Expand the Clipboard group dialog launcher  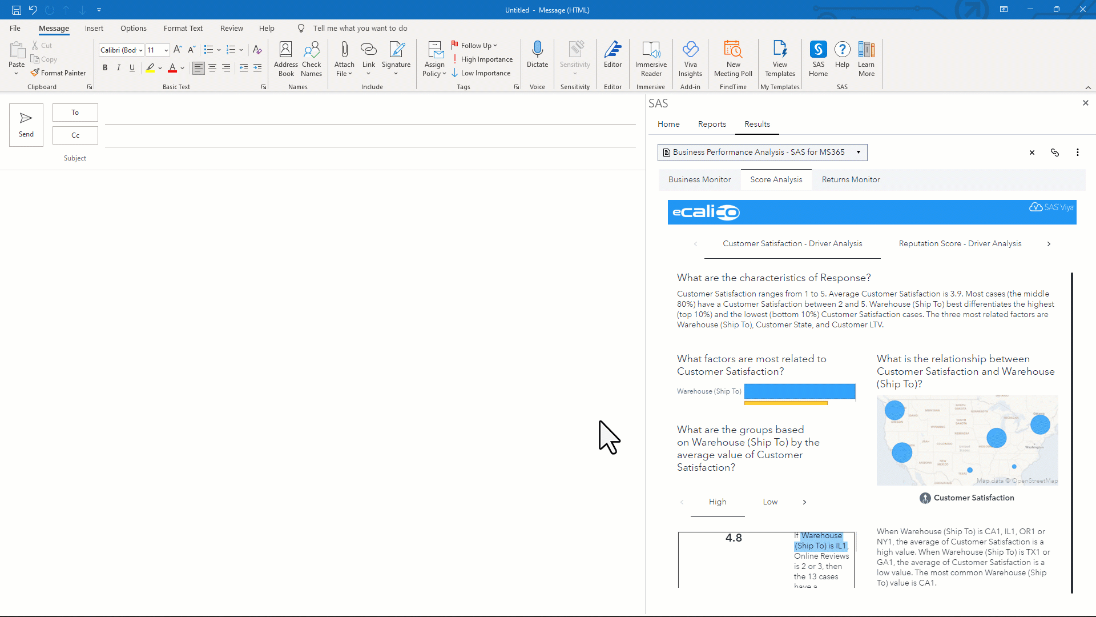point(90,87)
